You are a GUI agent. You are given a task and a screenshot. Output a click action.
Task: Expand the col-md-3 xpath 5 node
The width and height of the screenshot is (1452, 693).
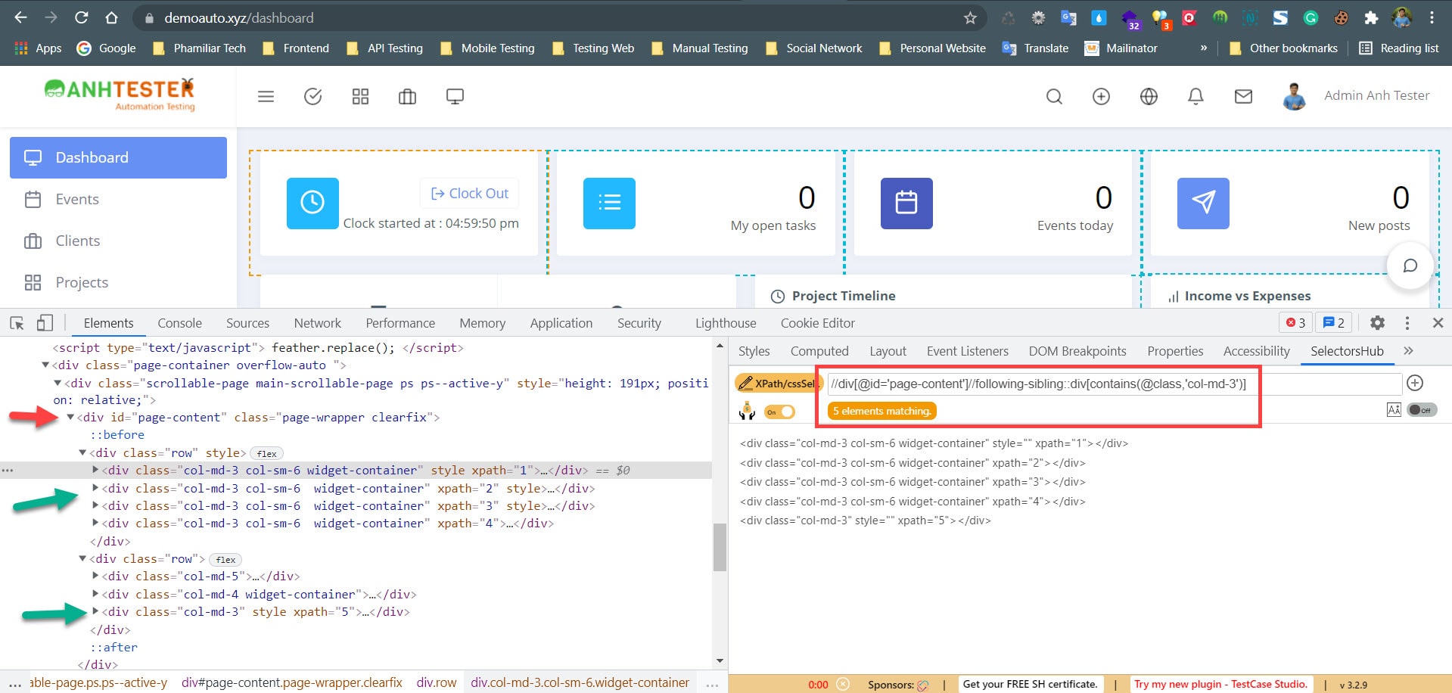click(x=95, y=611)
